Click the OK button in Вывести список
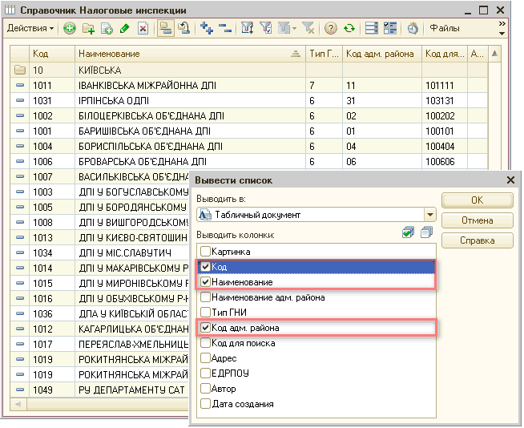Image resolution: width=524 pixels, height=428 pixels. coord(478,200)
